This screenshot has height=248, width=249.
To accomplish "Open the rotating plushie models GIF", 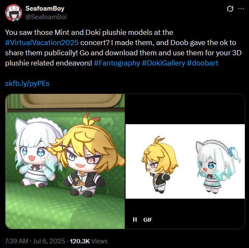I will pos(185,161).
